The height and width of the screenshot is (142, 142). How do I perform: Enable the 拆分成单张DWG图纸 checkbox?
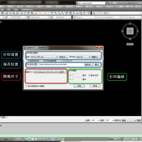tap(26, 86)
